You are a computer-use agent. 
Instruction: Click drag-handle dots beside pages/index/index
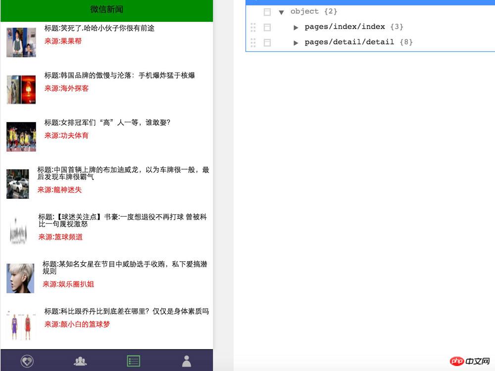pyautogui.click(x=253, y=27)
